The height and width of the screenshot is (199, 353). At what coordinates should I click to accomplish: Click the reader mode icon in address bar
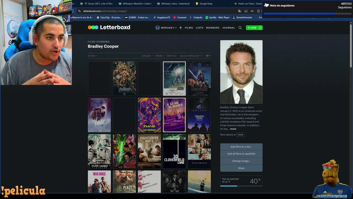click(x=258, y=11)
